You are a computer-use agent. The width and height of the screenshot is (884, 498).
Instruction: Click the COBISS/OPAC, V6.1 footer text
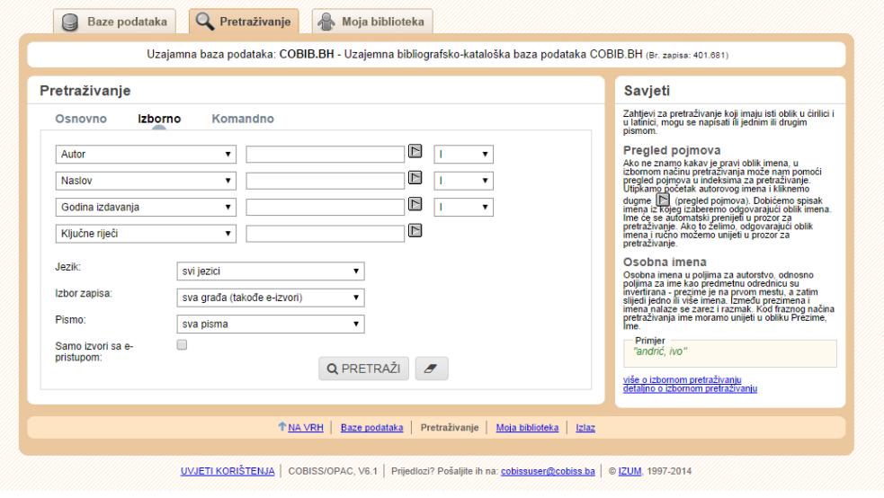(x=333, y=471)
